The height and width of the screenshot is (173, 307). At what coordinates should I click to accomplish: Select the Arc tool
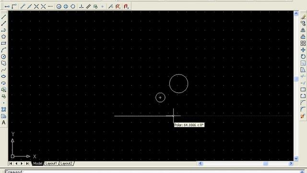coord(3,50)
